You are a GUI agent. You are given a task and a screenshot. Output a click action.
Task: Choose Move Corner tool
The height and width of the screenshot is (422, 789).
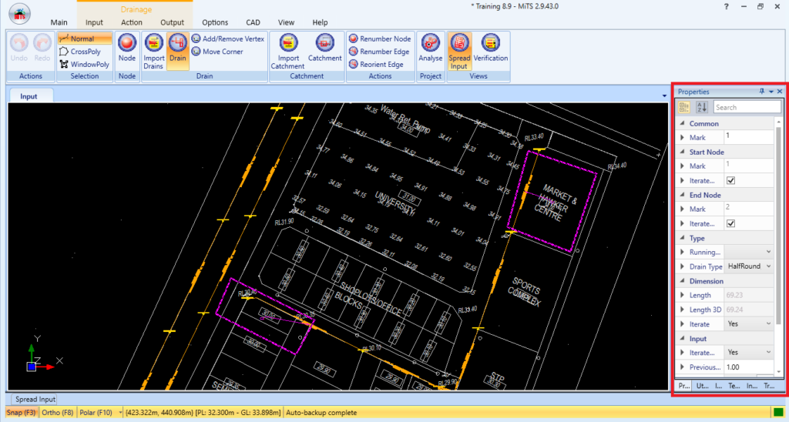(217, 52)
